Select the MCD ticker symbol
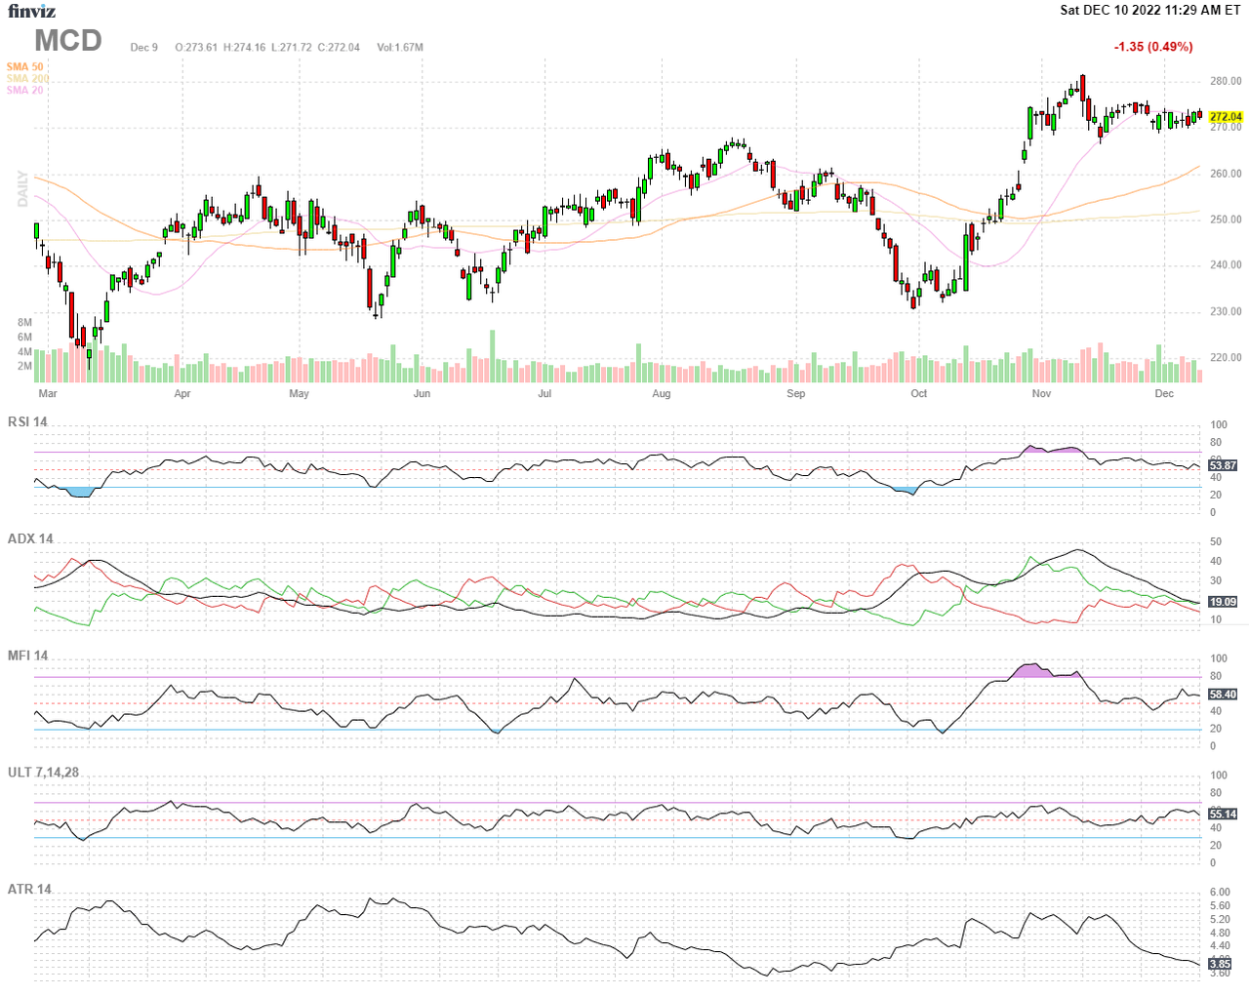 pos(68,41)
